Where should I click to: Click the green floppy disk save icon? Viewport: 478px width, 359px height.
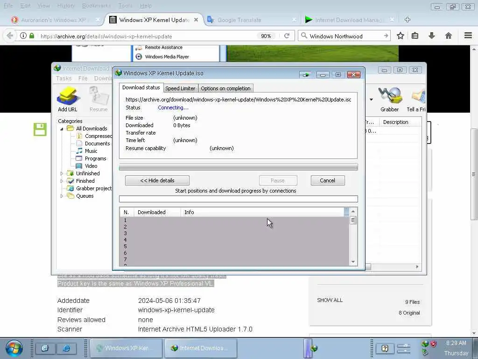40,129
